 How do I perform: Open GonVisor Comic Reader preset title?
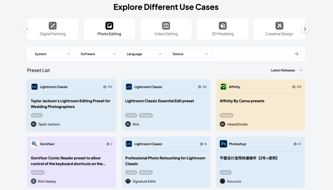68,161
